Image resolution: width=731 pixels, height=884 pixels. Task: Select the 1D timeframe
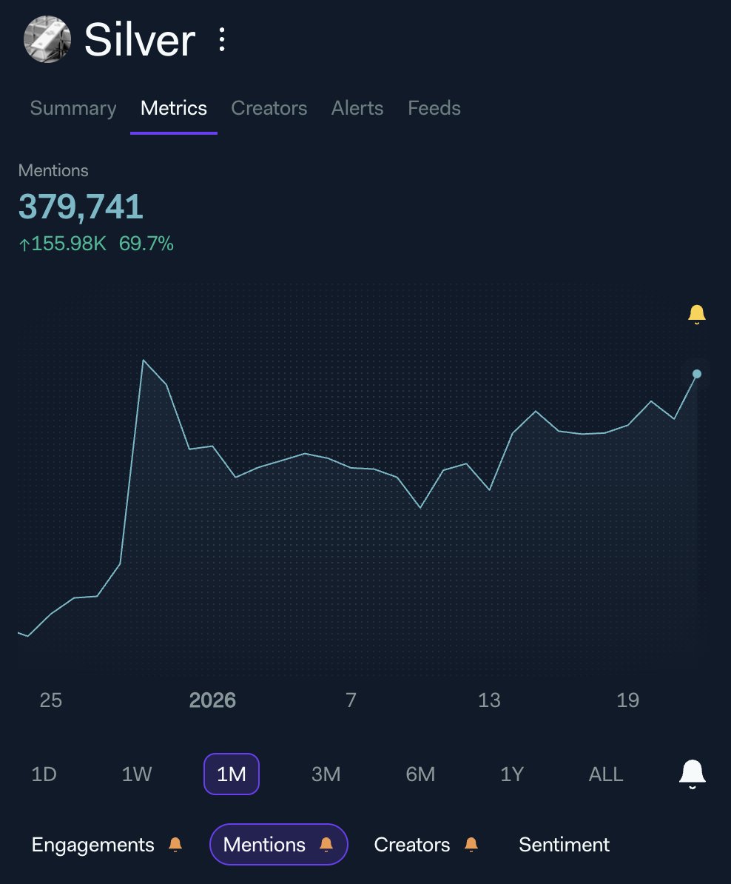pyautogui.click(x=44, y=774)
